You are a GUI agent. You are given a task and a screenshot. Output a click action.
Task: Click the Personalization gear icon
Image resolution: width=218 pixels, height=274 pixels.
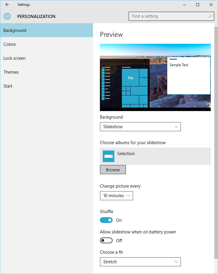[x=7, y=17]
